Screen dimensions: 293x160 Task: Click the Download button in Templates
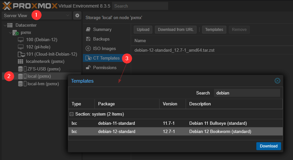[268, 146]
